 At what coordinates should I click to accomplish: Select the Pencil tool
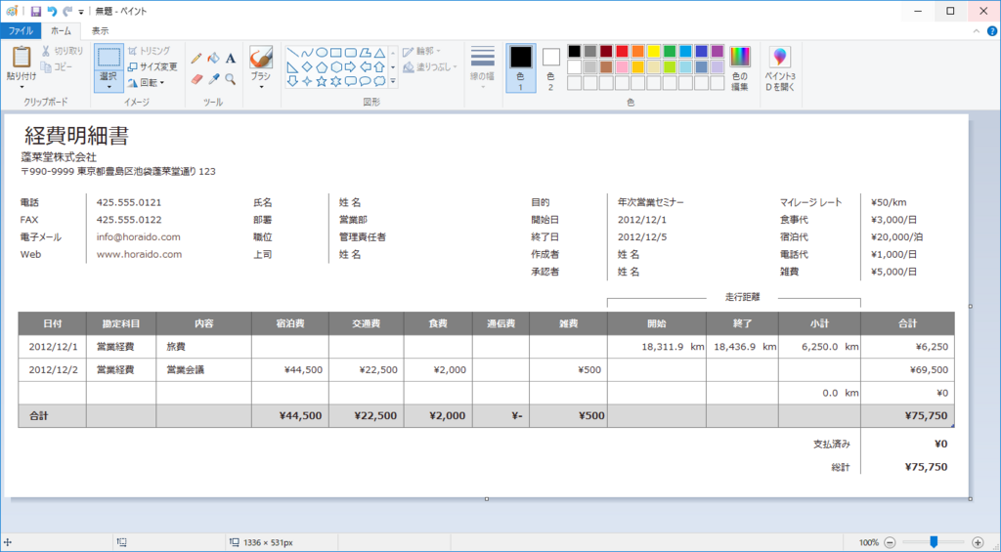click(x=196, y=58)
